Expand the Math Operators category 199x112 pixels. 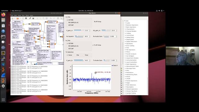tap(125, 64)
